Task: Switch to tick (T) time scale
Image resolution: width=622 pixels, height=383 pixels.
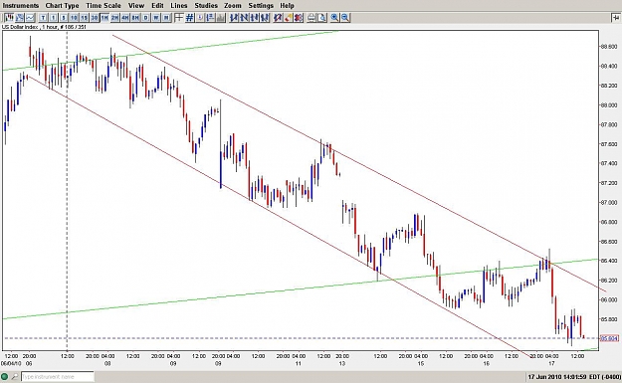Action: [43, 18]
